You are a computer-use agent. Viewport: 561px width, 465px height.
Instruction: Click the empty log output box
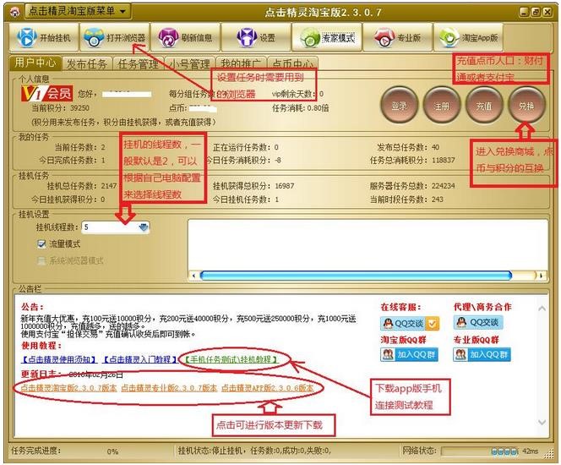point(368,244)
